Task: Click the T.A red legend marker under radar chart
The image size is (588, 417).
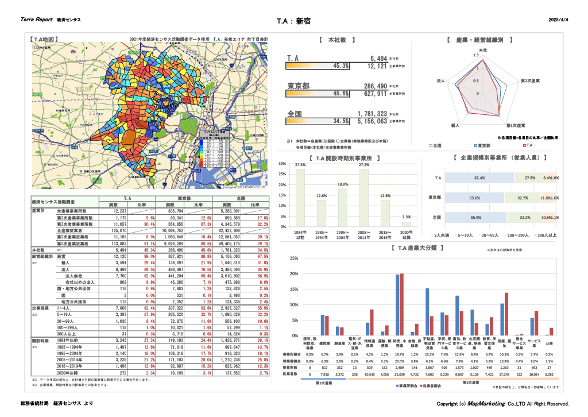Action: point(525,145)
